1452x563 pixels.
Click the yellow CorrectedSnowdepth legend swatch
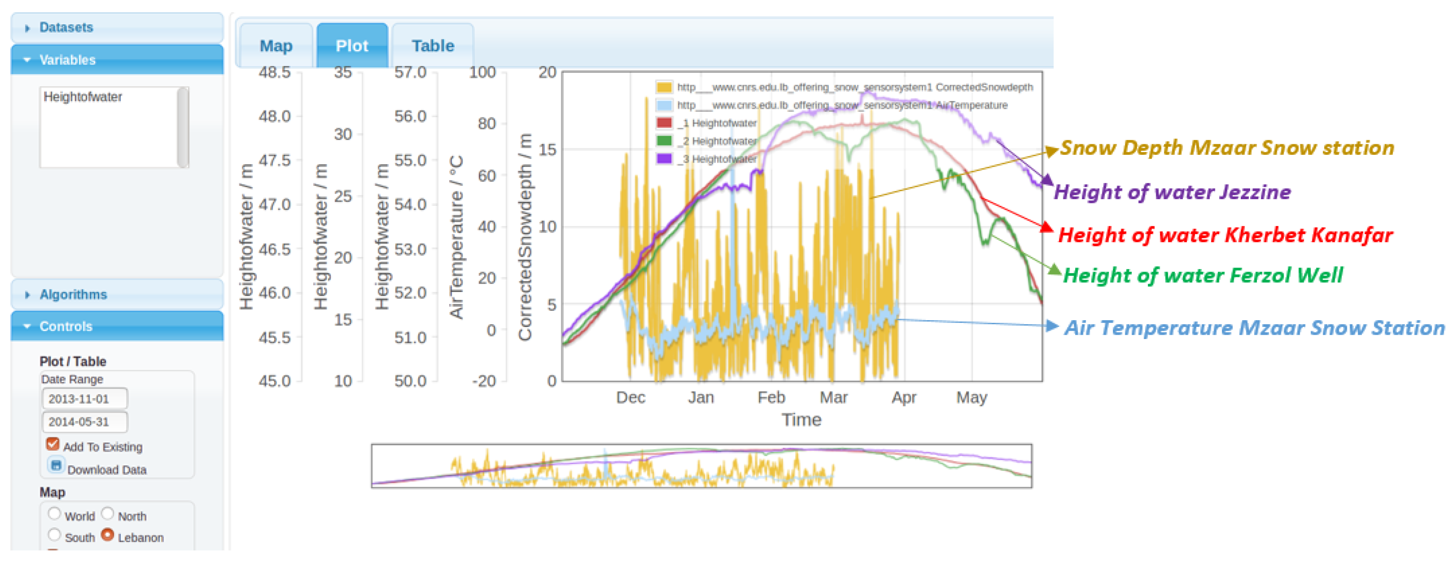pyautogui.click(x=664, y=87)
